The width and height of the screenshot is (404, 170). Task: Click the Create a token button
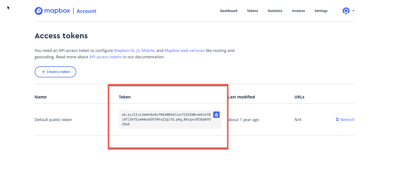pyautogui.click(x=56, y=72)
